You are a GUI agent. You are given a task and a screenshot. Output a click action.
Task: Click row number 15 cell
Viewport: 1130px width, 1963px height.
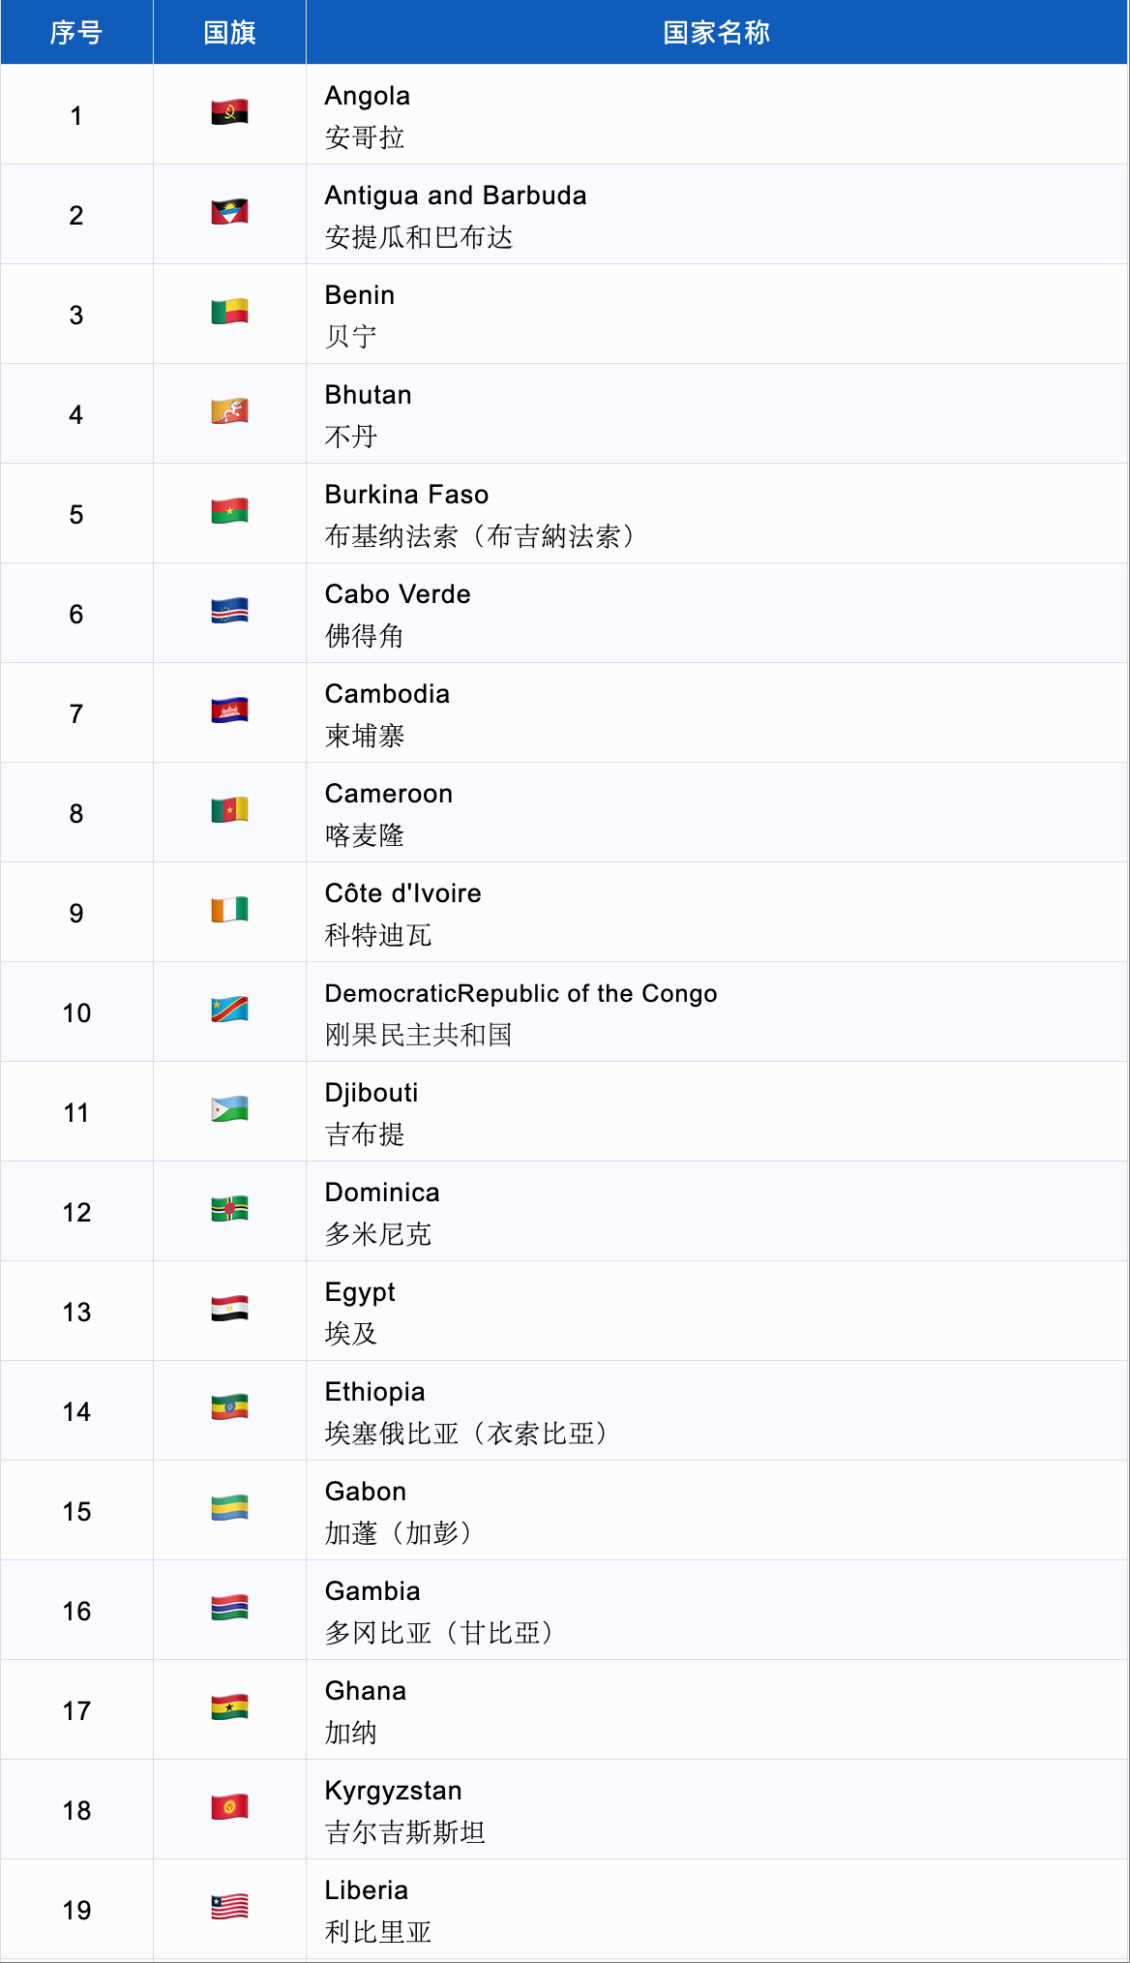(x=76, y=1511)
